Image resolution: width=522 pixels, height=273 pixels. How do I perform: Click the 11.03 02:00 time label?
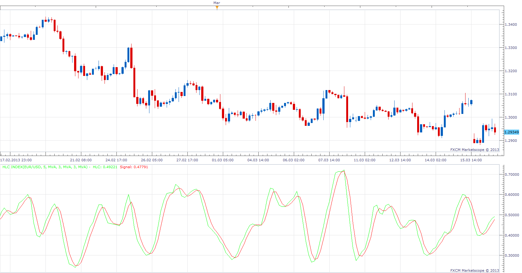click(365, 160)
